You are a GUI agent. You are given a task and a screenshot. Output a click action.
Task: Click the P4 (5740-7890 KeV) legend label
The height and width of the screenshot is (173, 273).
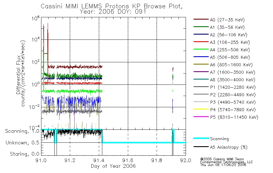[233, 110]
